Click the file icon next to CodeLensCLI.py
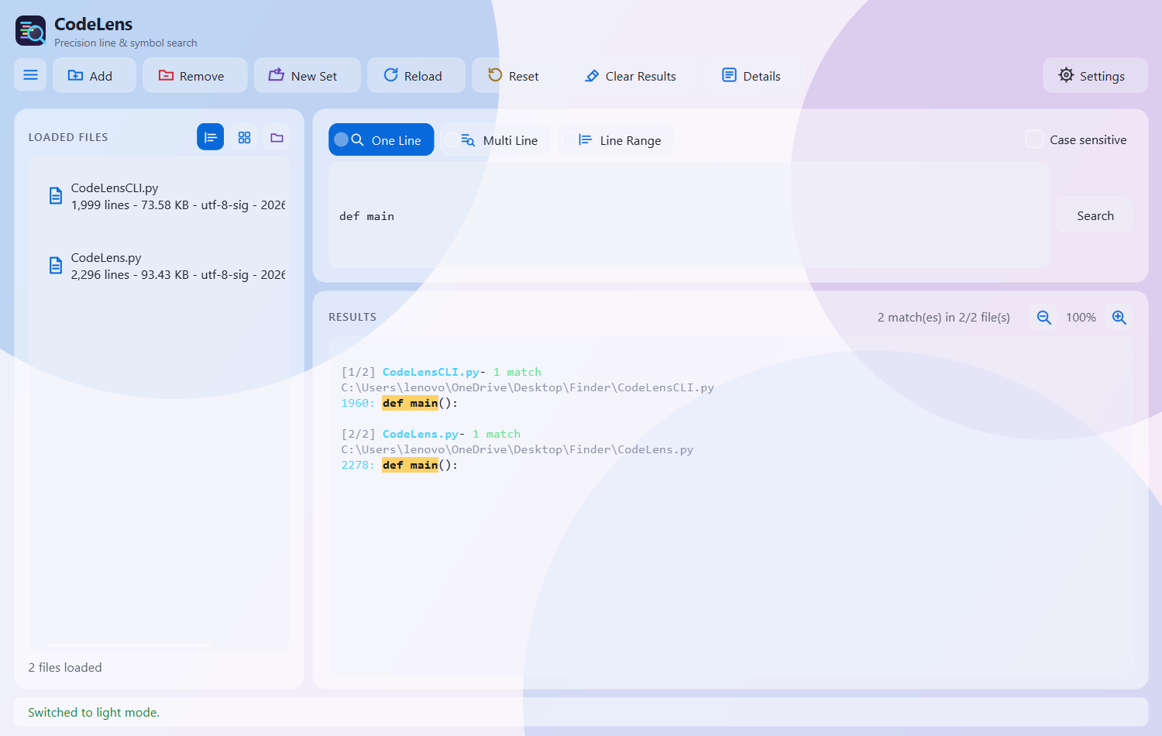 click(x=56, y=195)
